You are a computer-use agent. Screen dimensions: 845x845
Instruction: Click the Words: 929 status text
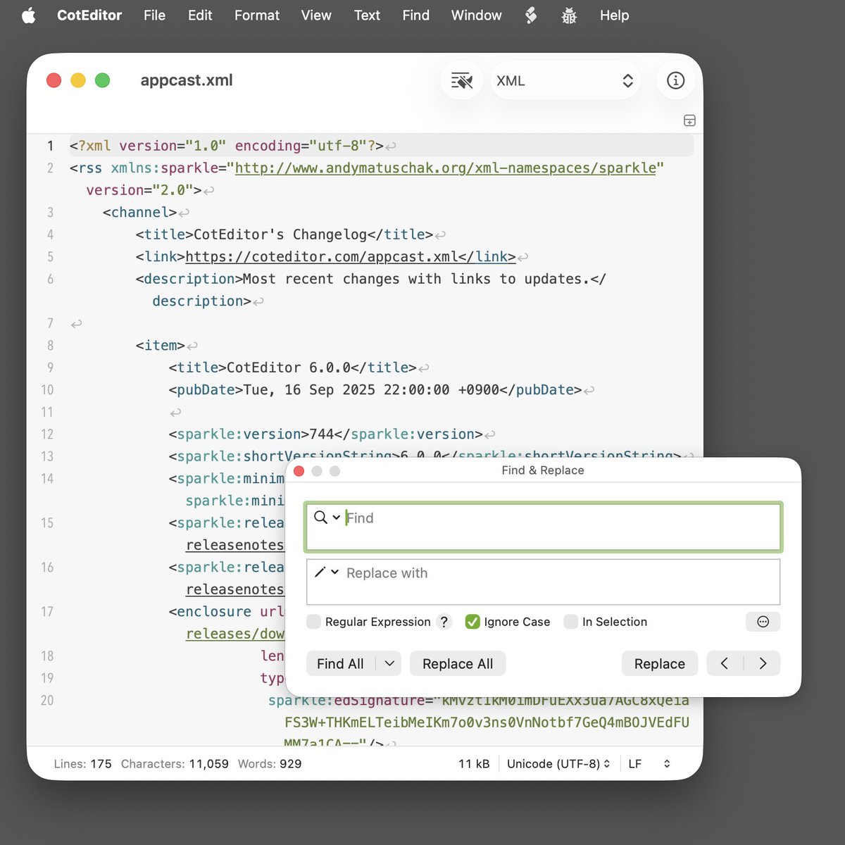270,764
